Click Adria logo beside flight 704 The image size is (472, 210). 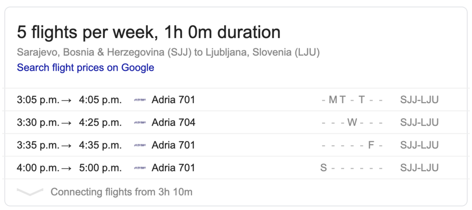point(140,122)
